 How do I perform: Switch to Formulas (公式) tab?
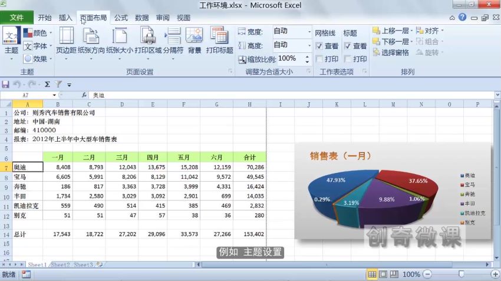coord(121,18)
